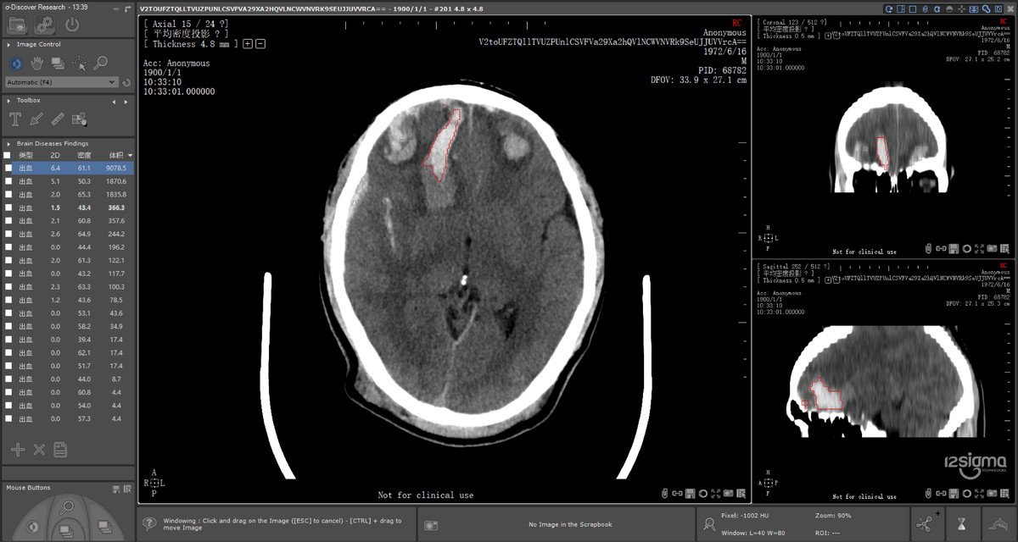Add a new finding with plus icon

[x=18, y=450]
